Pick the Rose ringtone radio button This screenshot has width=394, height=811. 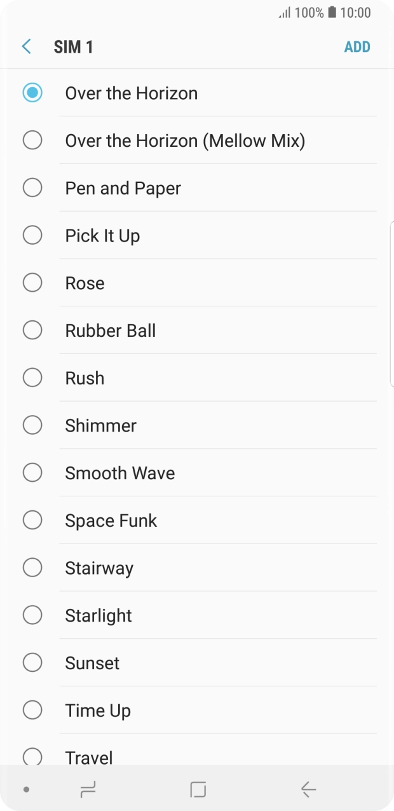[32, 283]
